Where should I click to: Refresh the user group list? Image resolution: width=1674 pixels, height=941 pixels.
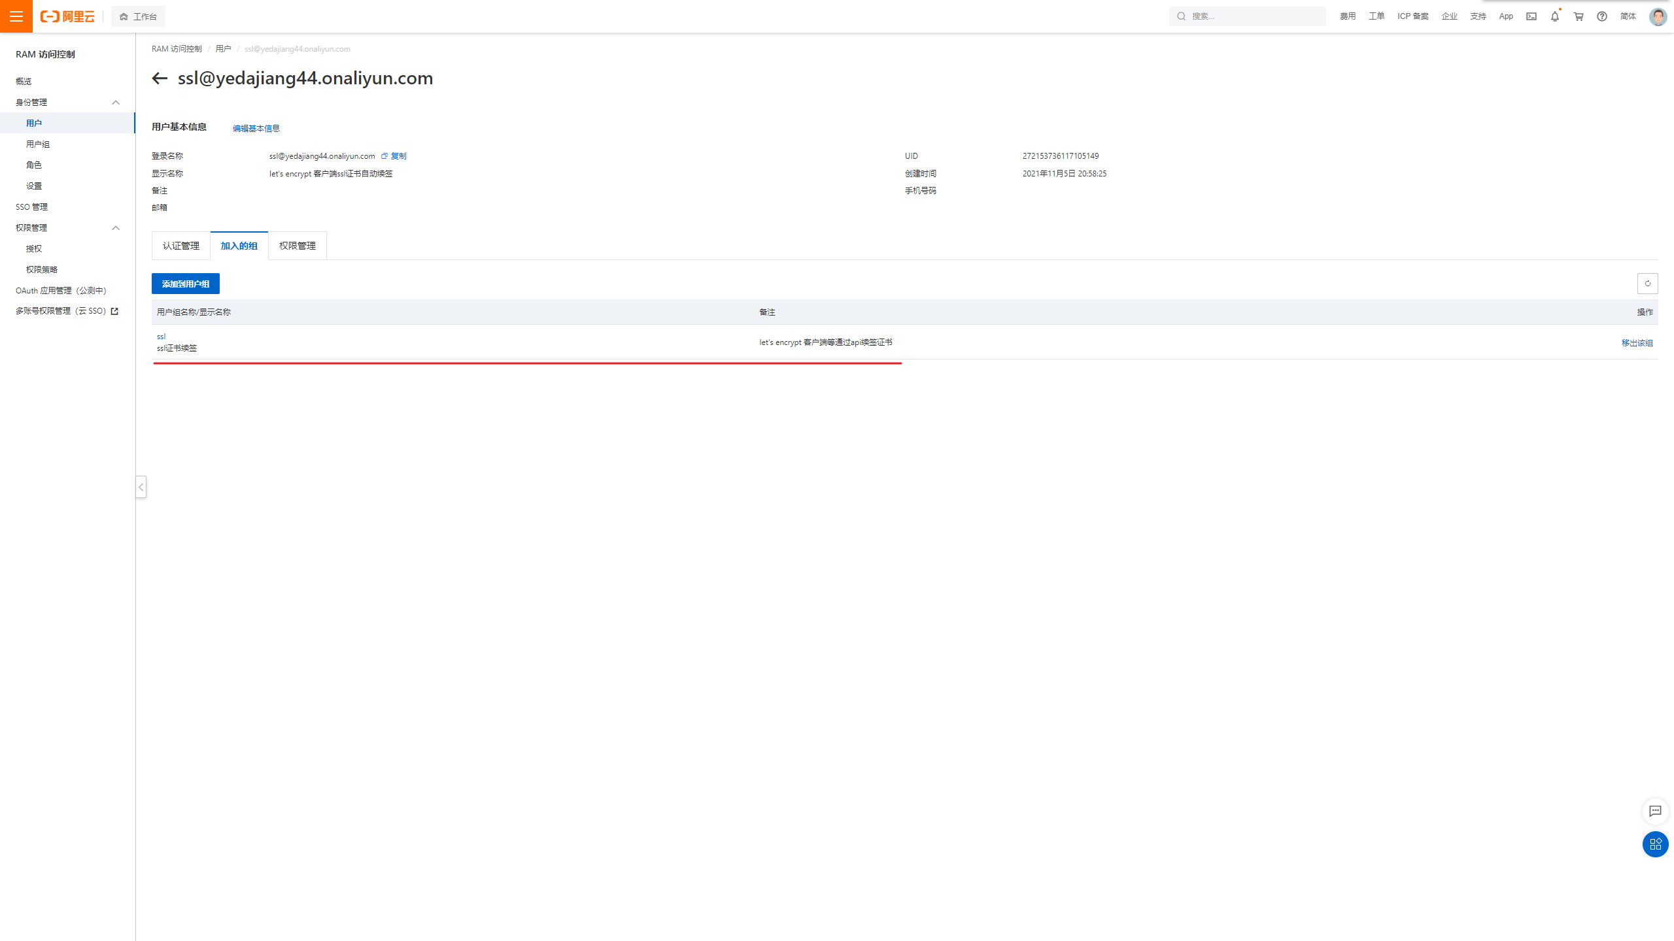point(1648,284)
